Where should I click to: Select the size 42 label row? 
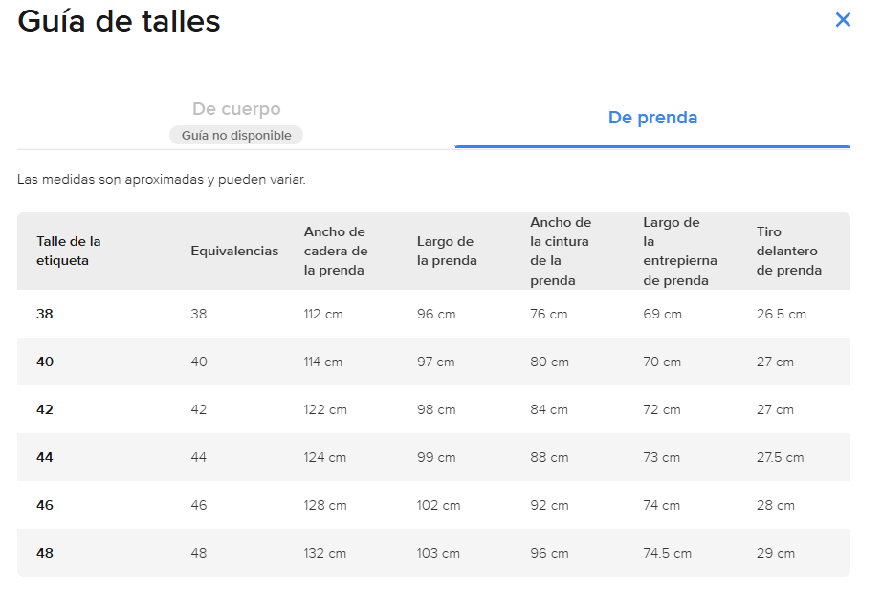[x=45, y=409]
